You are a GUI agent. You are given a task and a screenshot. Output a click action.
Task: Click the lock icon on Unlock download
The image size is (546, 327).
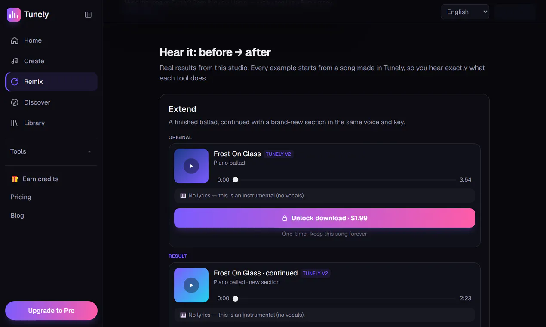coord(285,218)
